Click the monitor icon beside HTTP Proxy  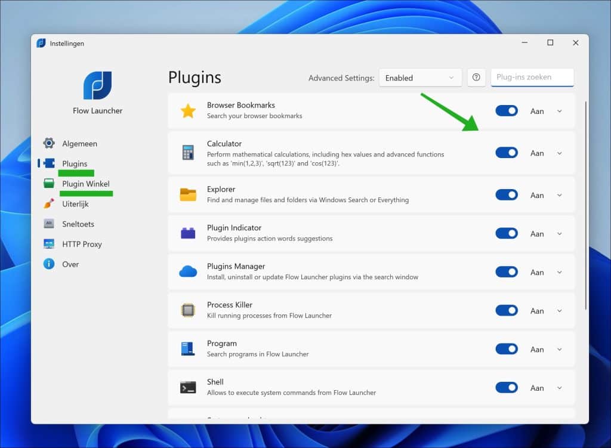(x=49, y=244)
